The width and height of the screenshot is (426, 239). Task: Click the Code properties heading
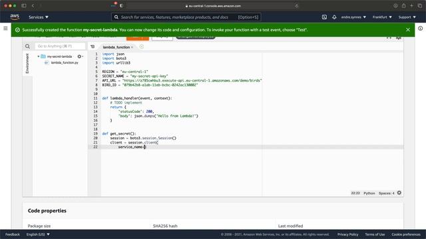[x=47, y=210]
